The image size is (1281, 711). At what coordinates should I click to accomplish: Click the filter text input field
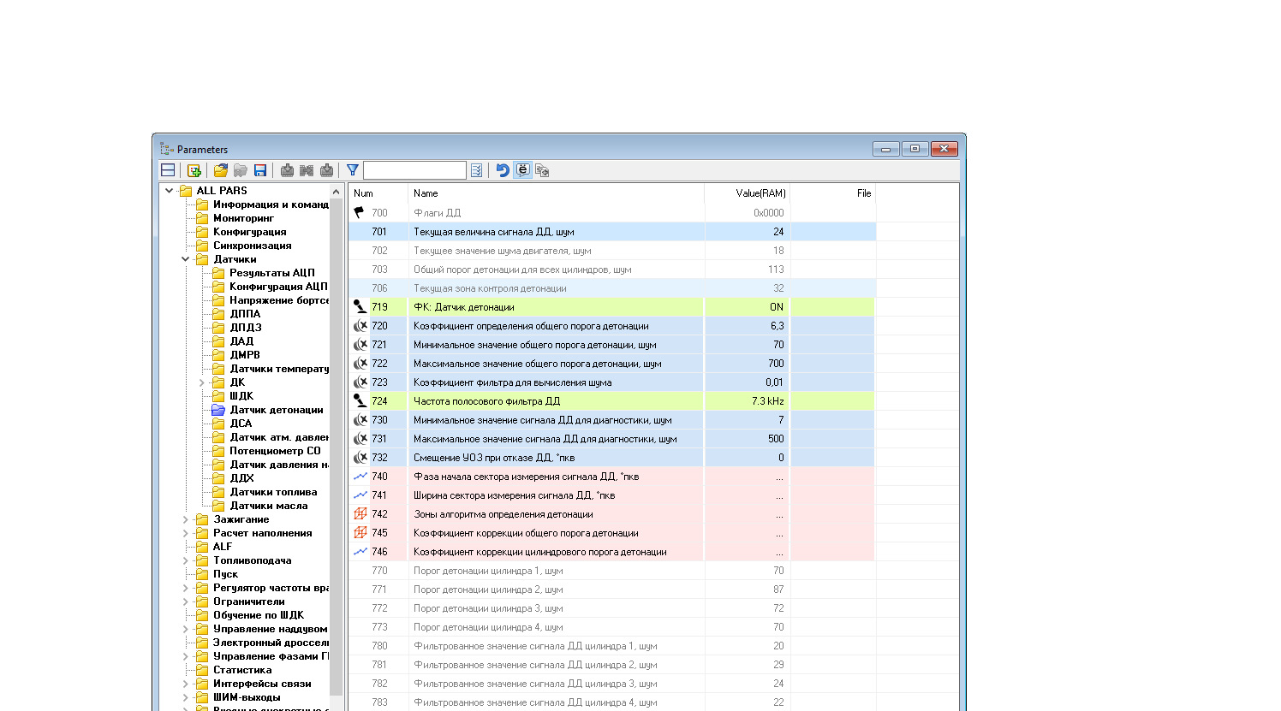coord(414,170)
